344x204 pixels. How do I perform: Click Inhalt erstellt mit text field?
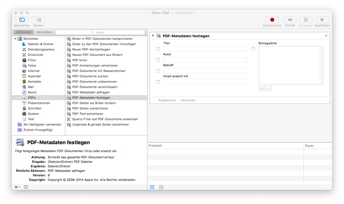(206, 82)
